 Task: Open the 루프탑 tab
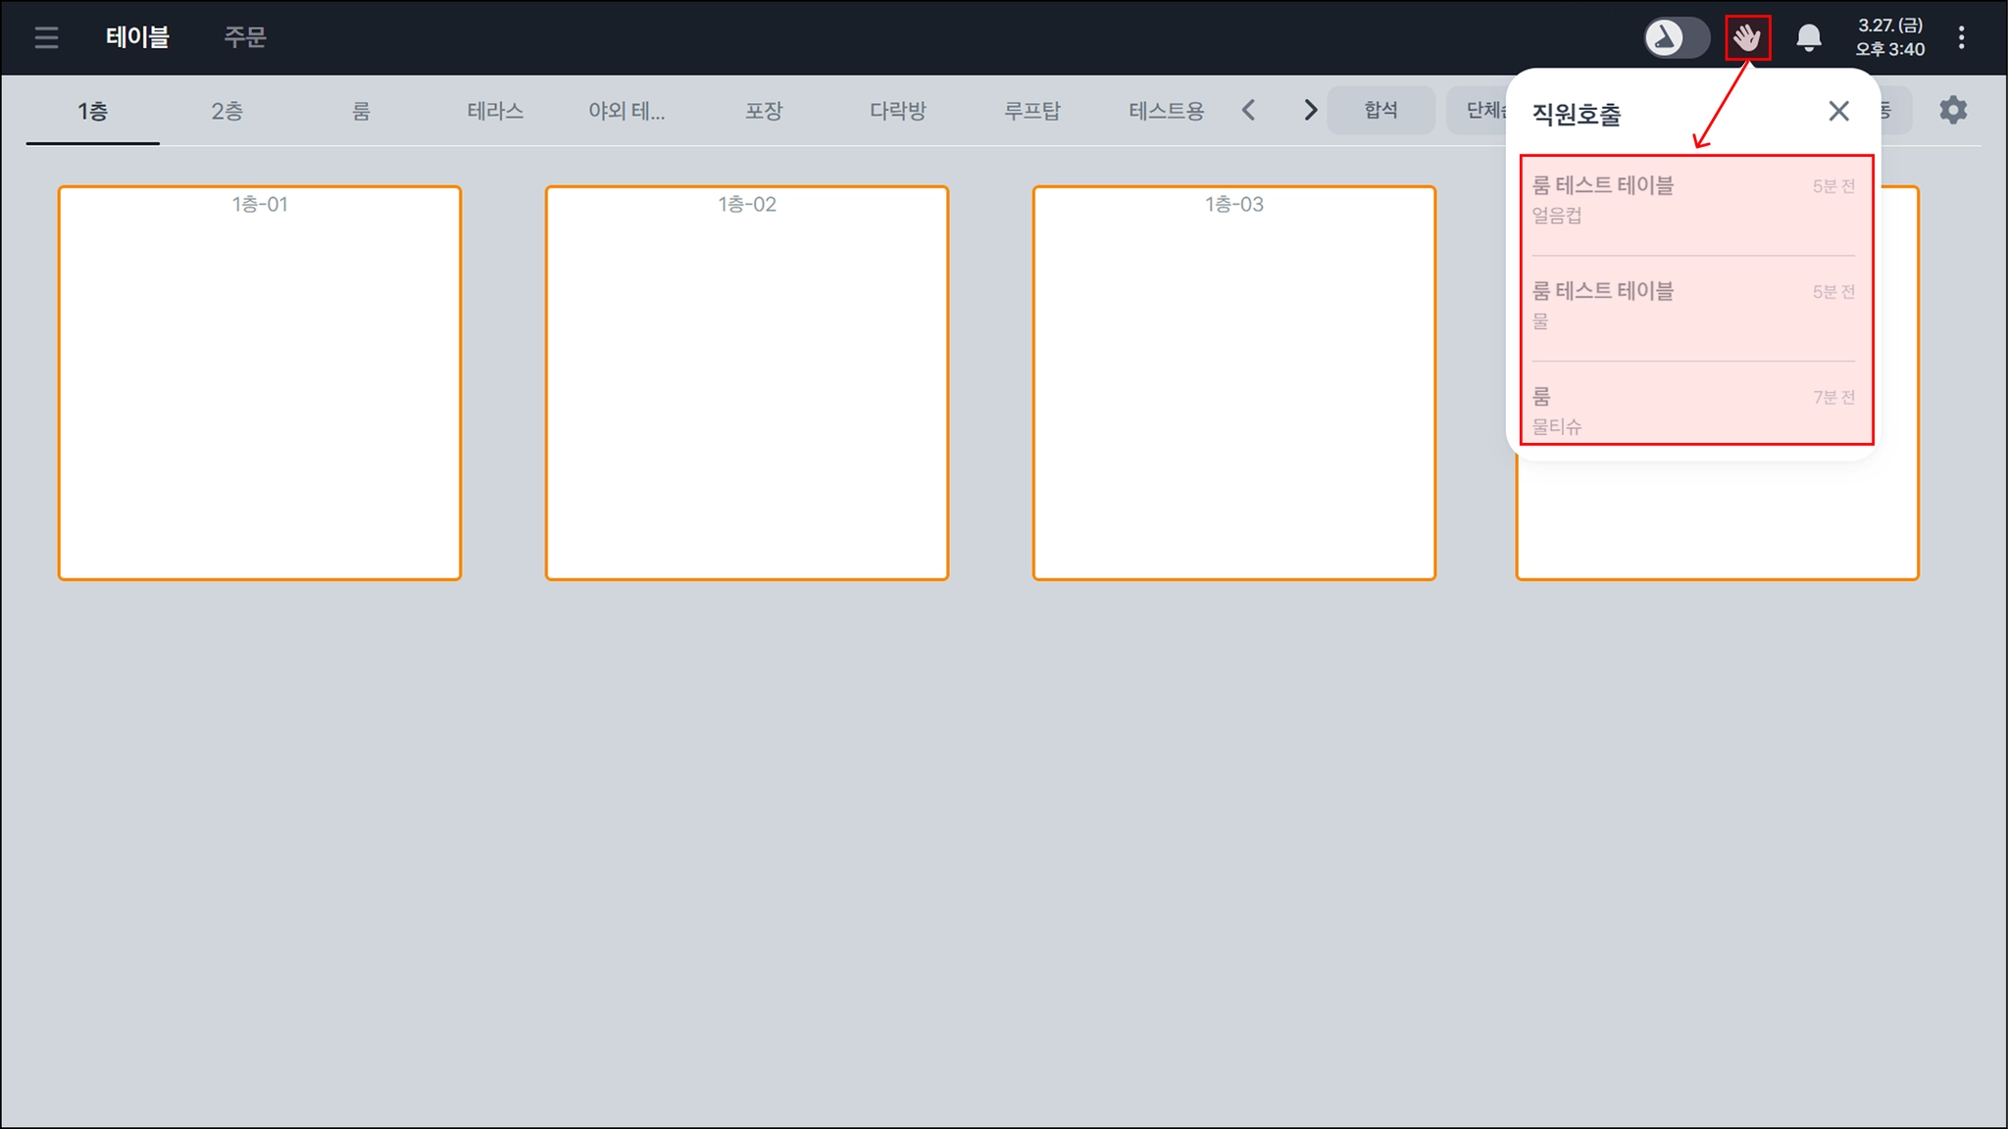click(1031, 111)
